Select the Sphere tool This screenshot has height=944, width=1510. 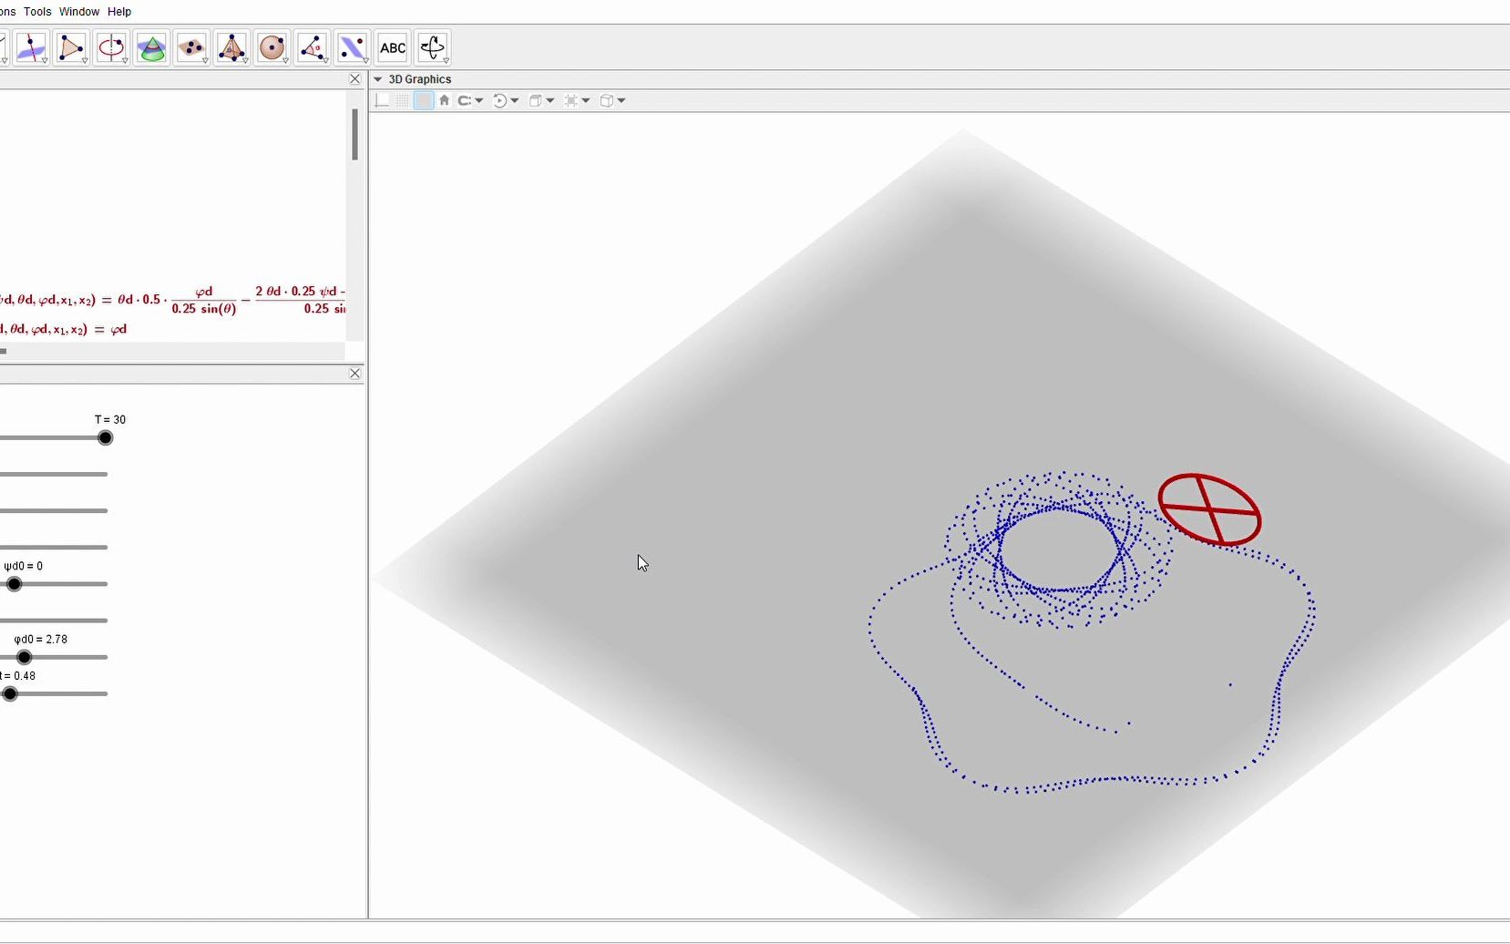coord(272,47)
